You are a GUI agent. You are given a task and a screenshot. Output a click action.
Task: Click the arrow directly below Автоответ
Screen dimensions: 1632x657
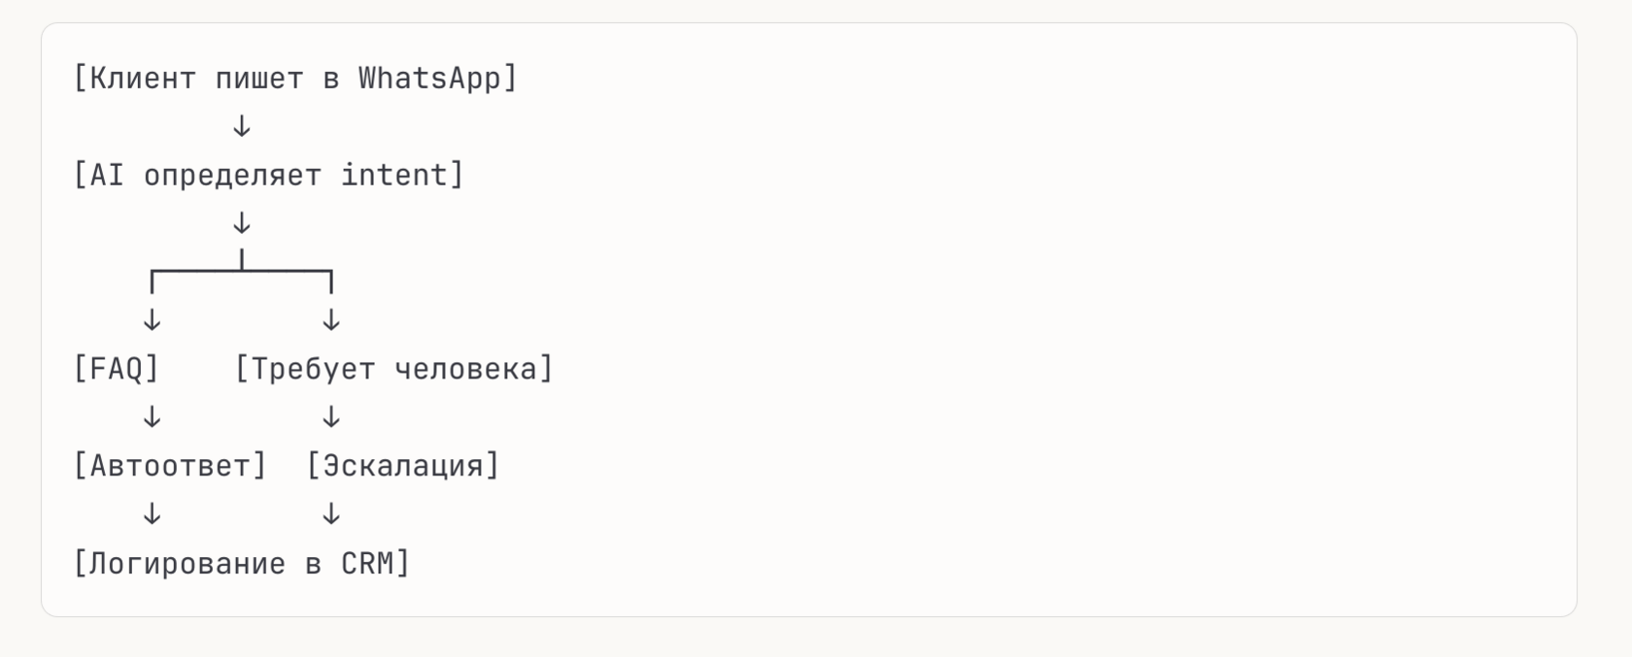153,514
